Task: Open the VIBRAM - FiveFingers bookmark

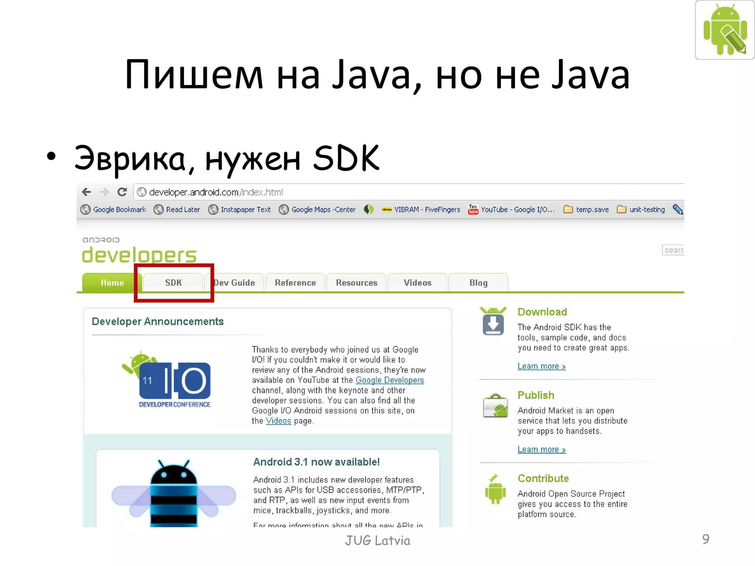Action: coord(421,209)
